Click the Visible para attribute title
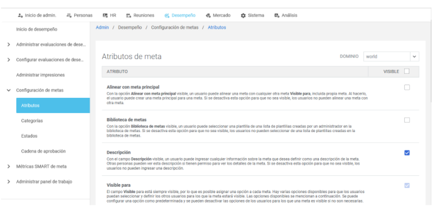437x211 pixels. click(119, 185)
